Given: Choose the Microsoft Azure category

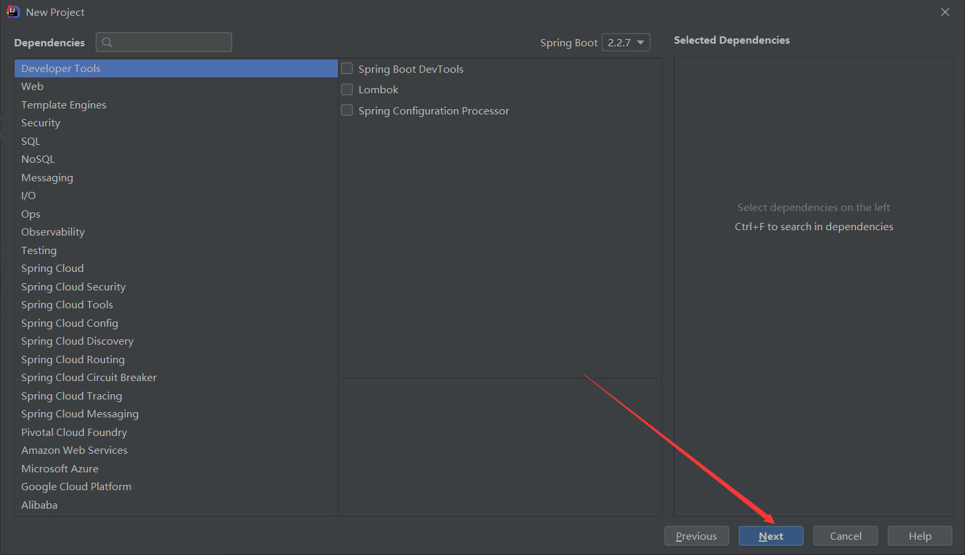Looking at the screenshot, I should [176, 468].
